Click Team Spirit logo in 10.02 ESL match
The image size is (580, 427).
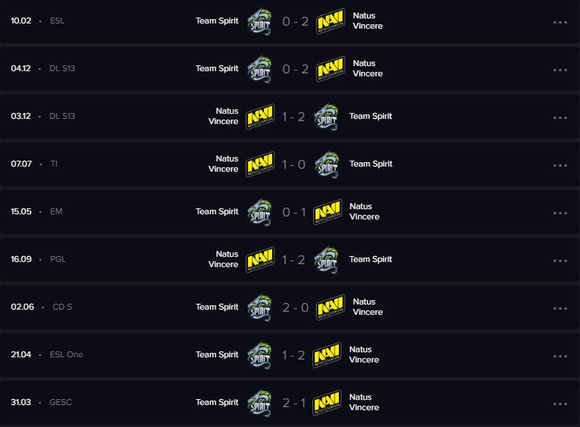pos(260,21)
